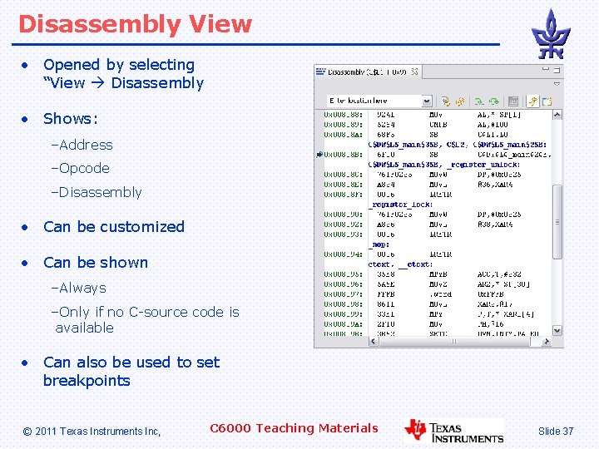Select the '_register_lock:' label line
Image resolution: width=599 pixels, height=449 pixels.
click(400, 205)
